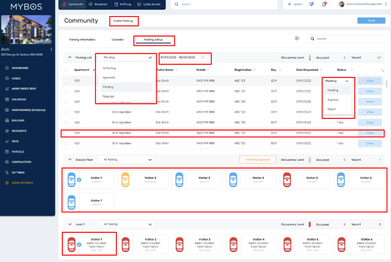Click the yellow car icon for Visitor 2
Viewport: 391px width, 262px height.
[125, 180]
